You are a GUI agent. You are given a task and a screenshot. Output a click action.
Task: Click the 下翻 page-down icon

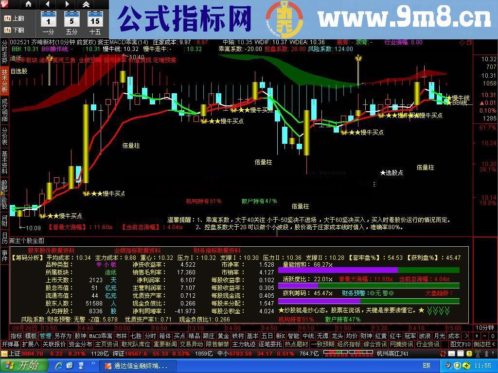(x=15, y=30)
